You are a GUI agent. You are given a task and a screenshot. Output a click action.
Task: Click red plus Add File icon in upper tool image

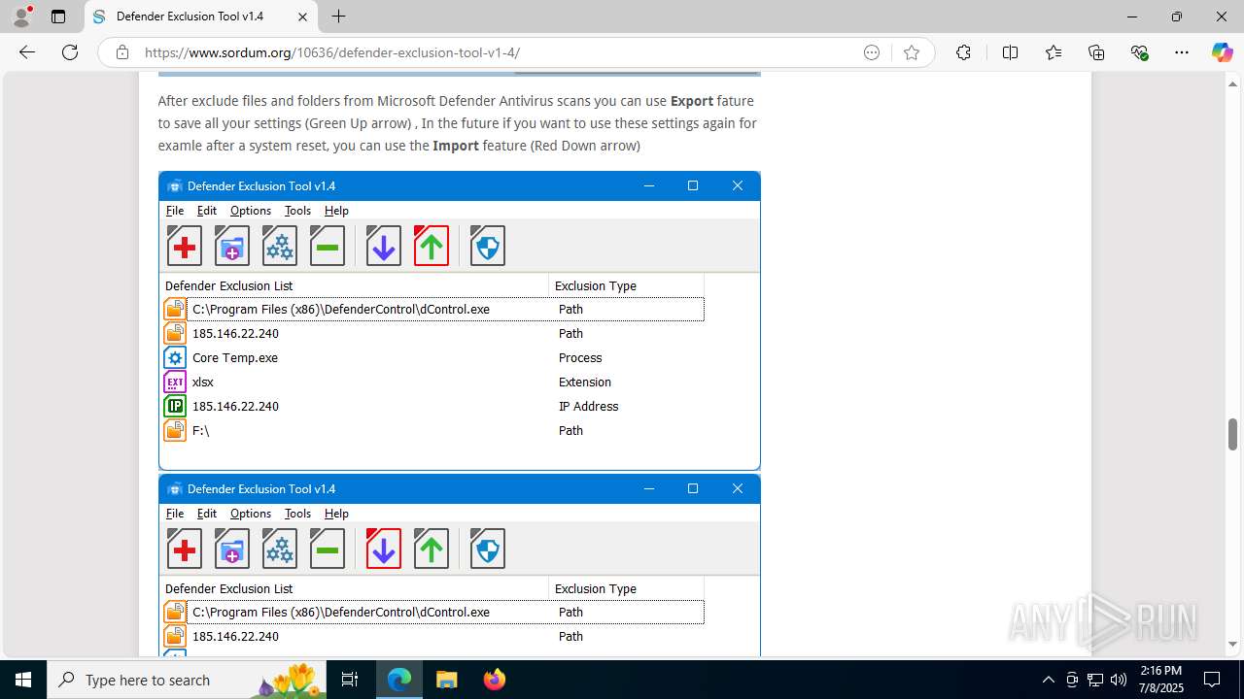tap(184, 247)
